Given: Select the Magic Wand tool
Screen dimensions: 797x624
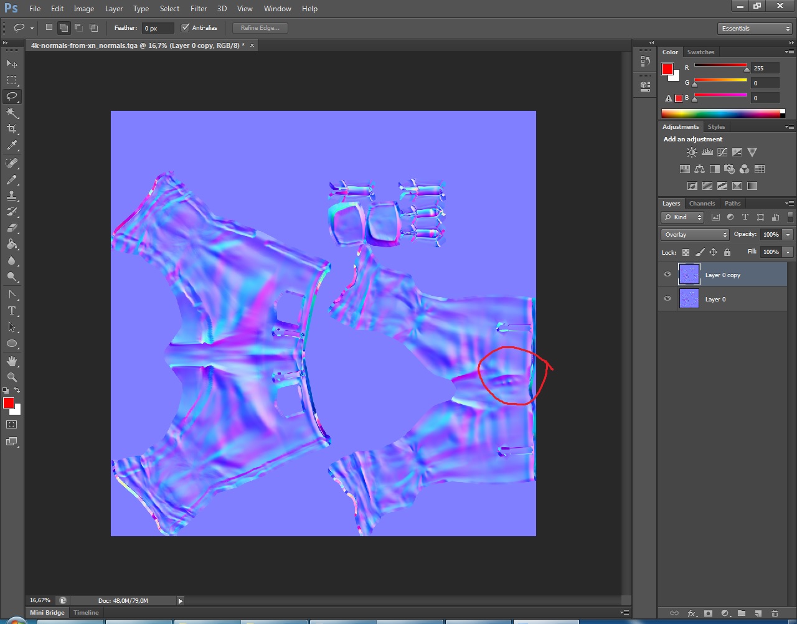Looking at the screenshot, I should [12, 113].
